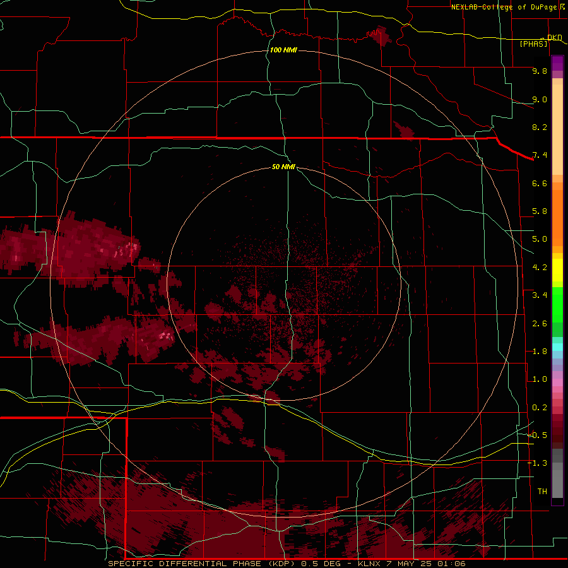
Task: Click the 'DKD' label at the top right
Action: [554, 37]
